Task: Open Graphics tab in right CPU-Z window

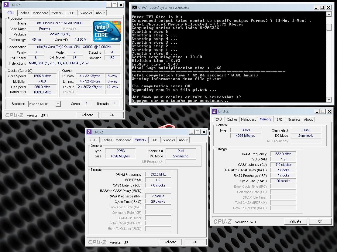Action: pos(294,119)
